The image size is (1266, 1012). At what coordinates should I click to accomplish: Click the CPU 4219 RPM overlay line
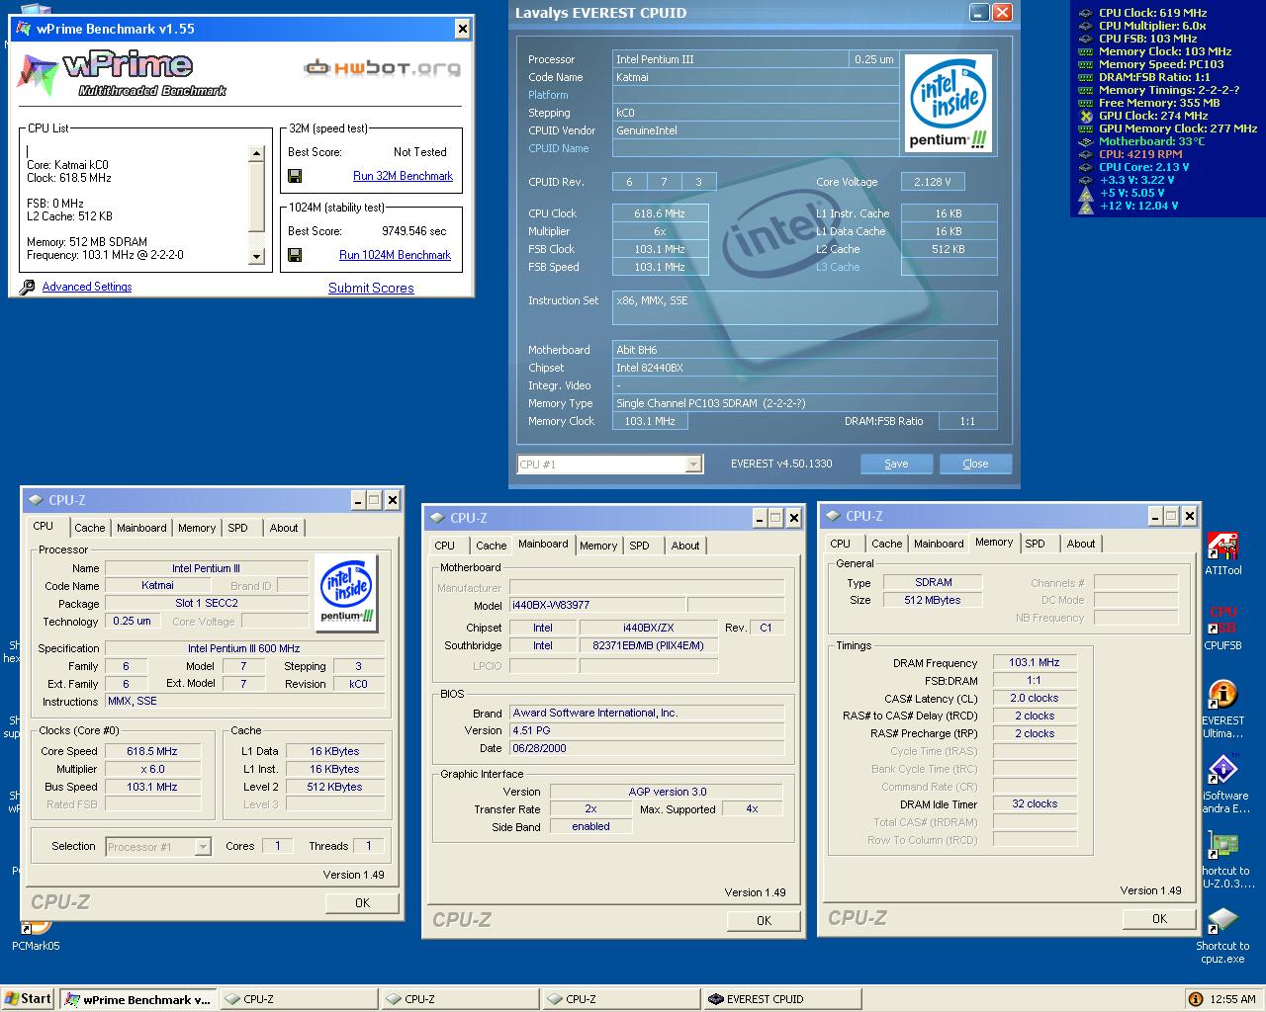(x=1140, y=154)
